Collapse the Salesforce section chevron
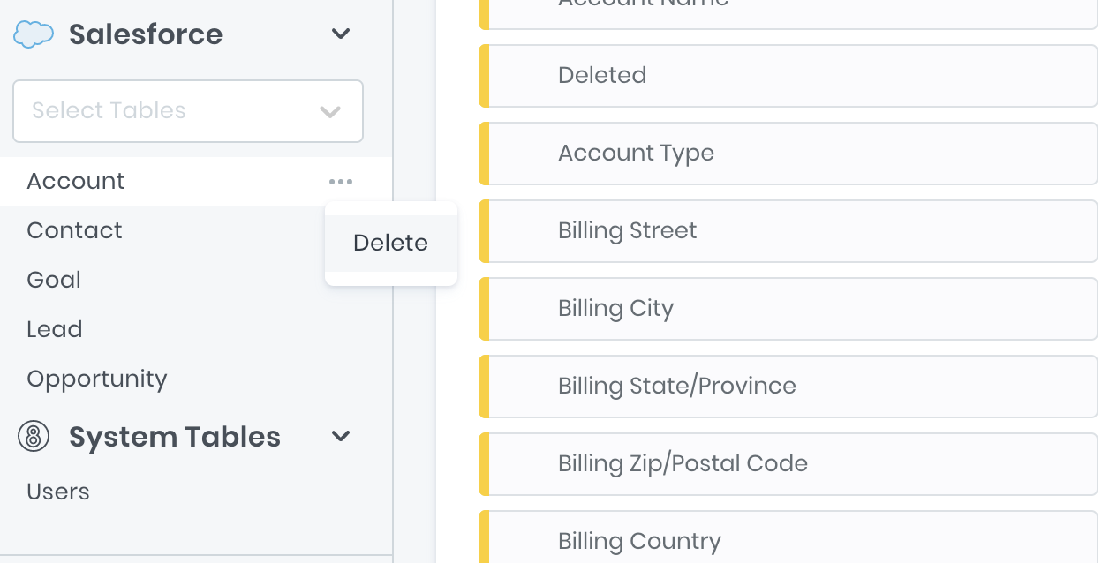Screen dimensions: 1109x563 pyautogui.click(x=341, y=34)
